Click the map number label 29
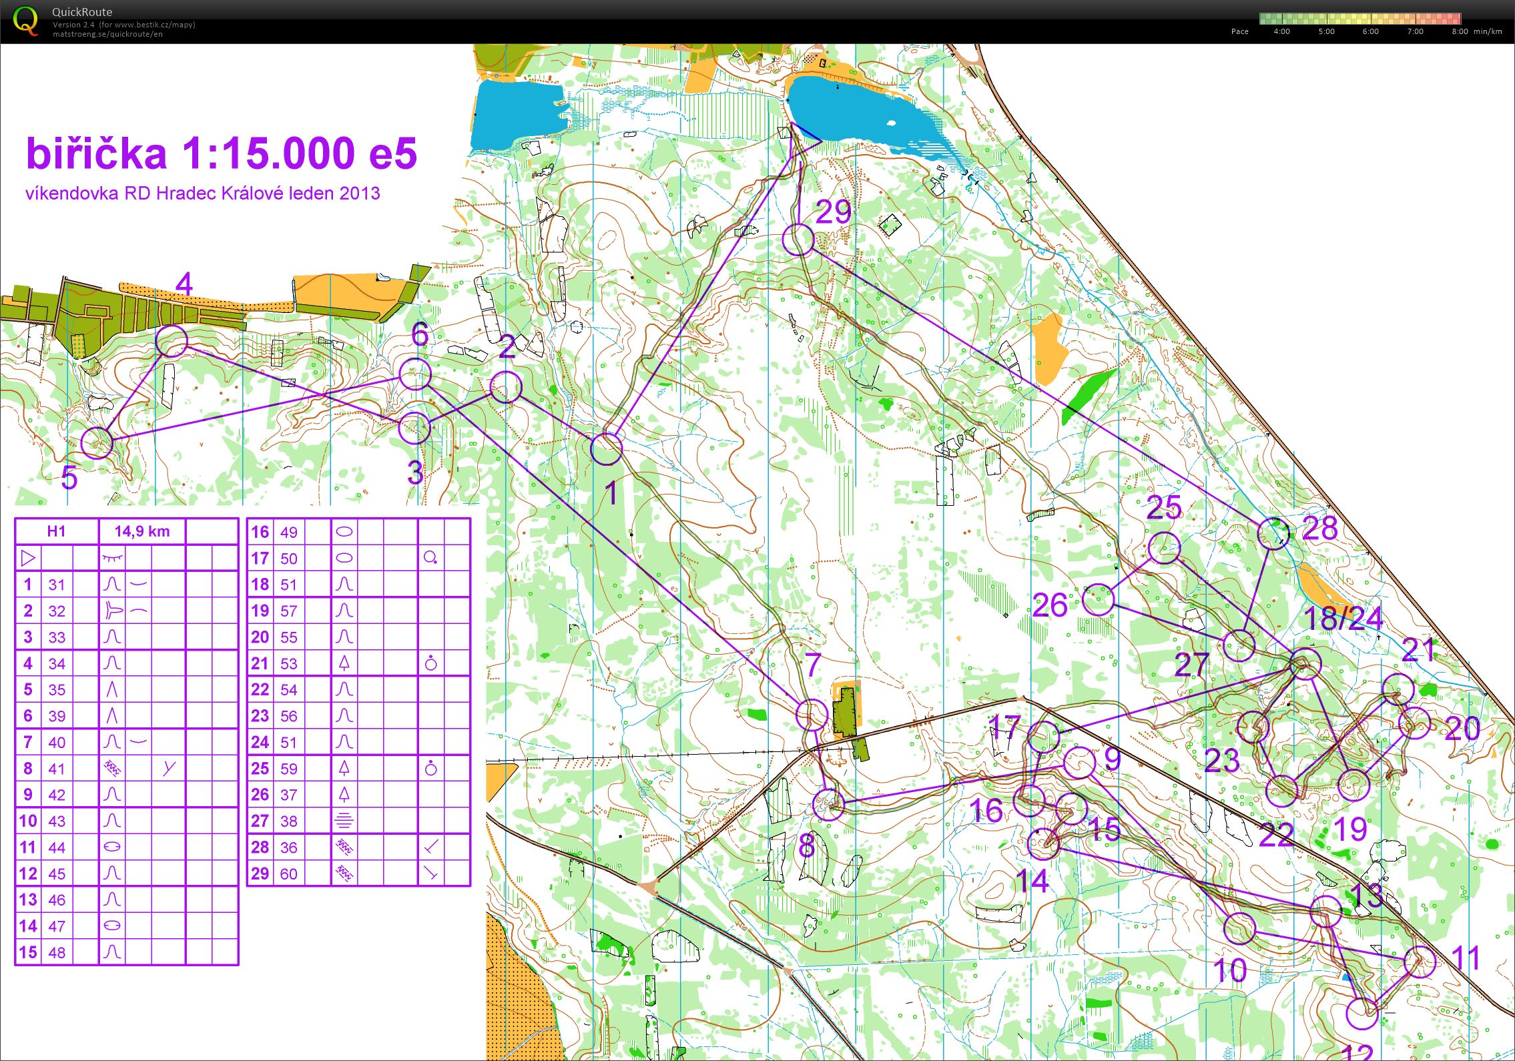This screenshot has height=1061, width=1515. tap(834, 212)
